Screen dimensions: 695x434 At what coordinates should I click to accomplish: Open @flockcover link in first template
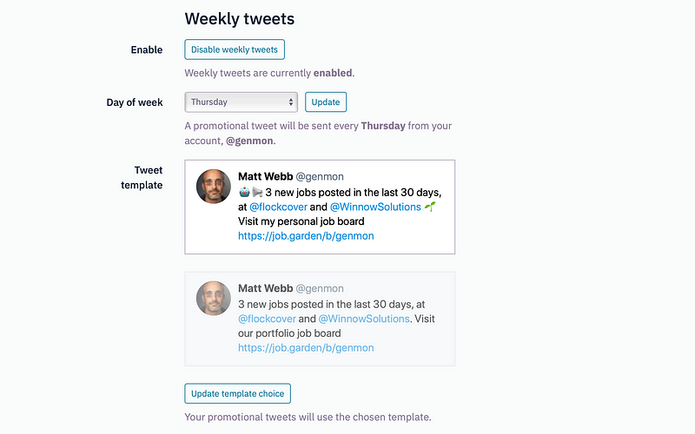tap(278, 207)
